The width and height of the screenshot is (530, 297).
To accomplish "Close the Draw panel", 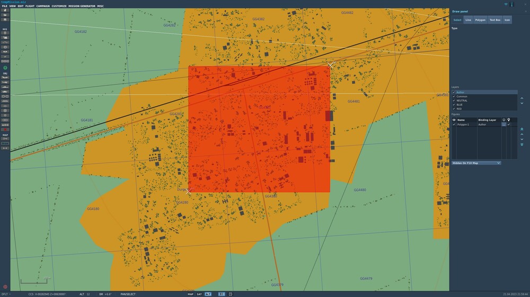I will (526, 12).
